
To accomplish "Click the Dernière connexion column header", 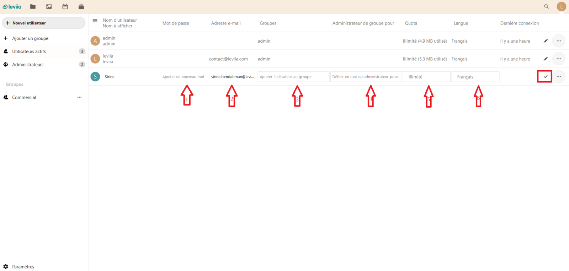I will tap(519, 23).
